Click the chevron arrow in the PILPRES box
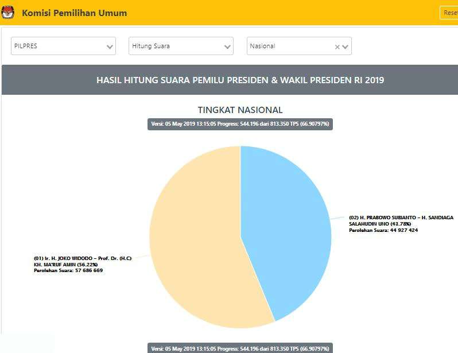The height and width of the screenshot is (353, 458). click(110, 47)
